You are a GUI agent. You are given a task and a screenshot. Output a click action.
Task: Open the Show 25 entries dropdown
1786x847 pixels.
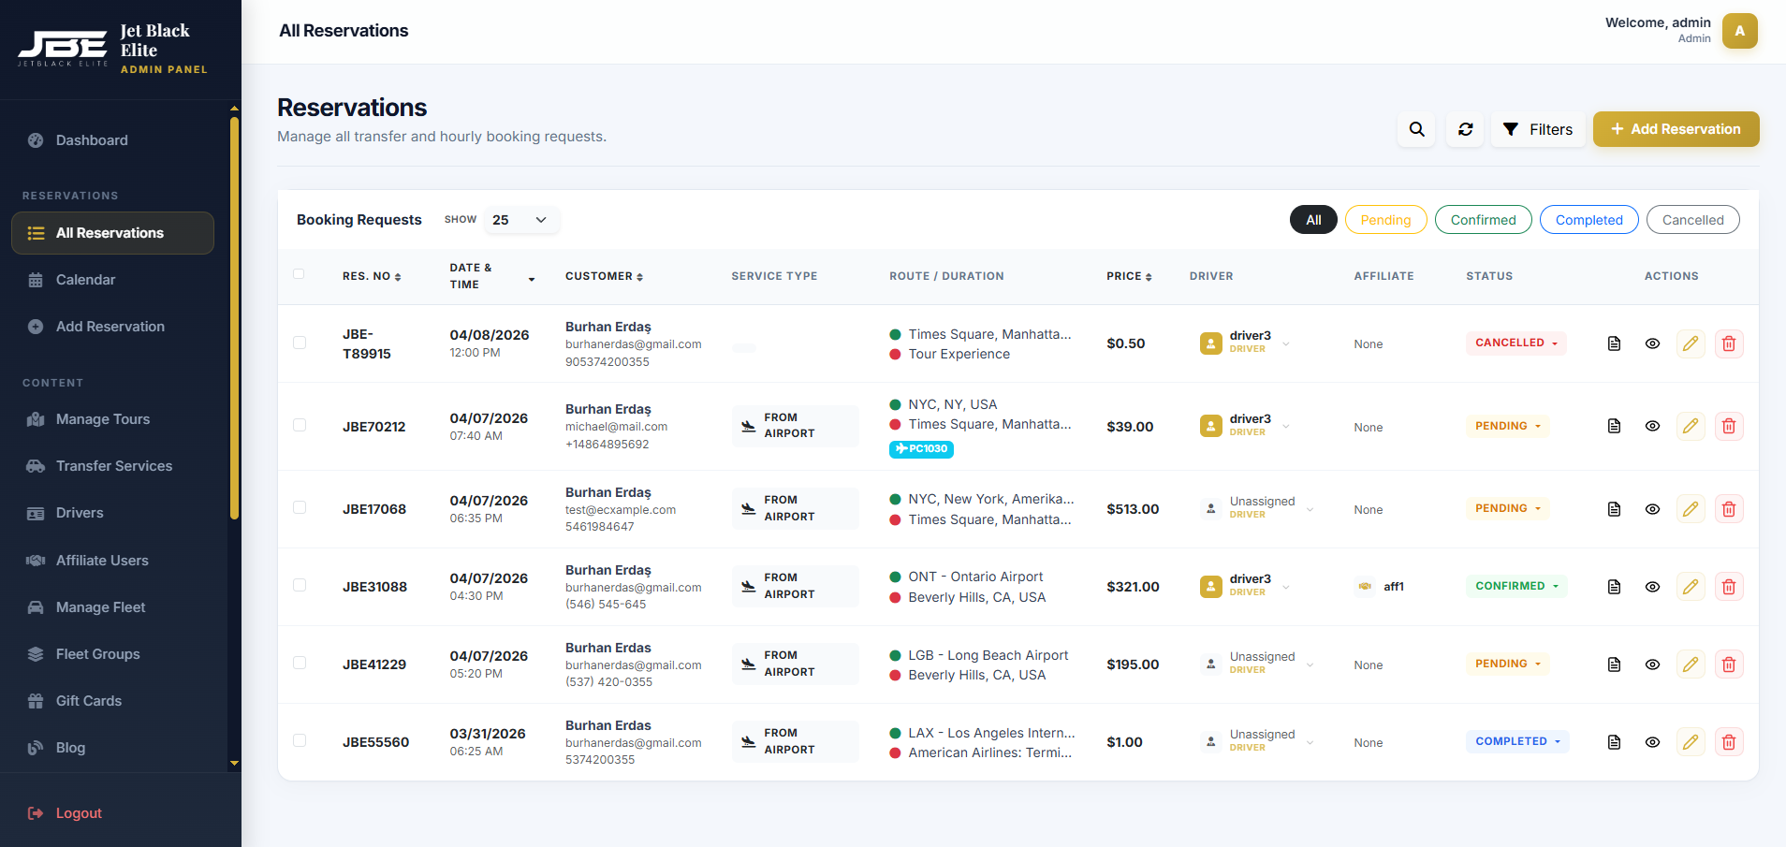point(520,220)
